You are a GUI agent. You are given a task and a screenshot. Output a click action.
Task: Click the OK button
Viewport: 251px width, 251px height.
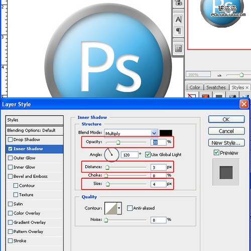[x=226, y=119]
